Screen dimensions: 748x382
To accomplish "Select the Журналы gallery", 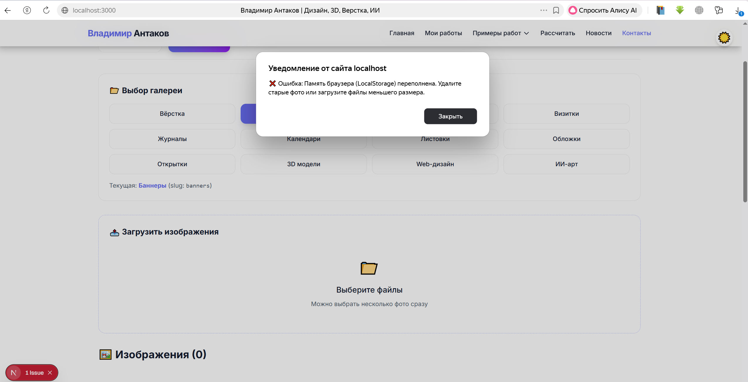I will click(x=172, y=139).
